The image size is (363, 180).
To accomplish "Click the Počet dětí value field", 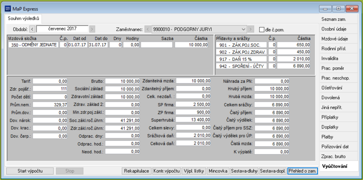I will pos(50,97).
